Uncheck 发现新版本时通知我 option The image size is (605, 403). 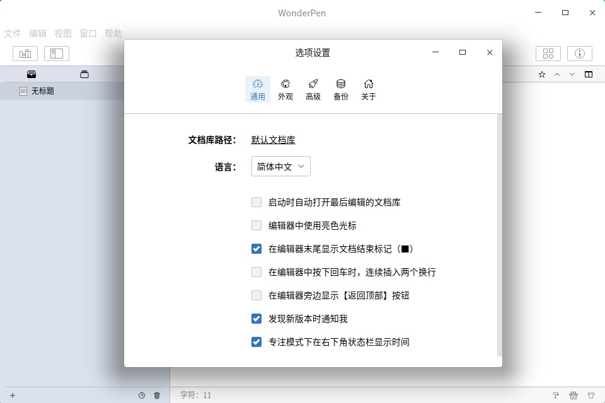(256, 319)
